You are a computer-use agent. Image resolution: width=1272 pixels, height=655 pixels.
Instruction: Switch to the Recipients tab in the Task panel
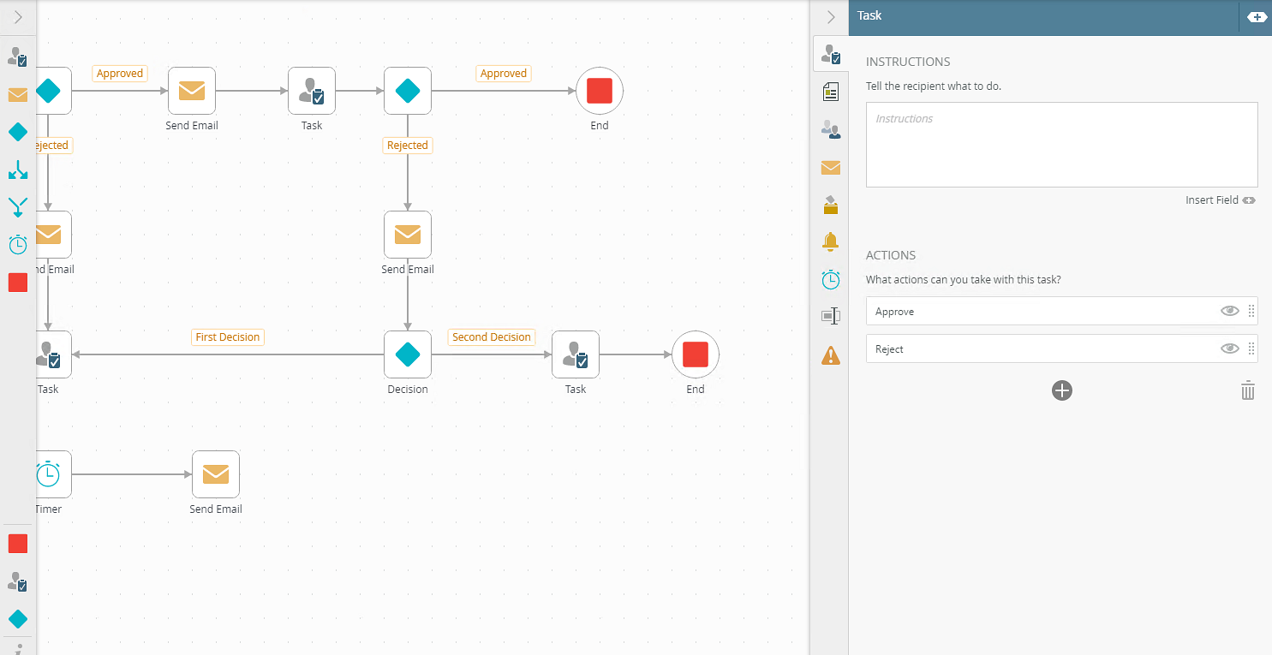(x=830, y=130)
